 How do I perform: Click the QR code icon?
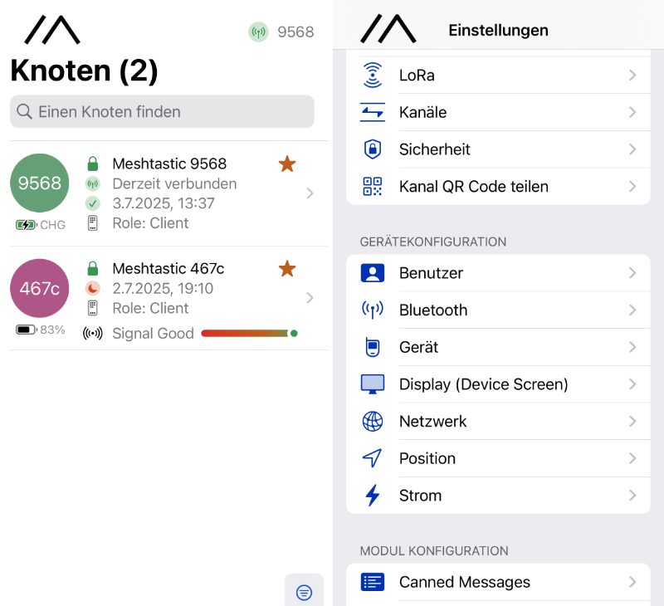pos(372,186)
